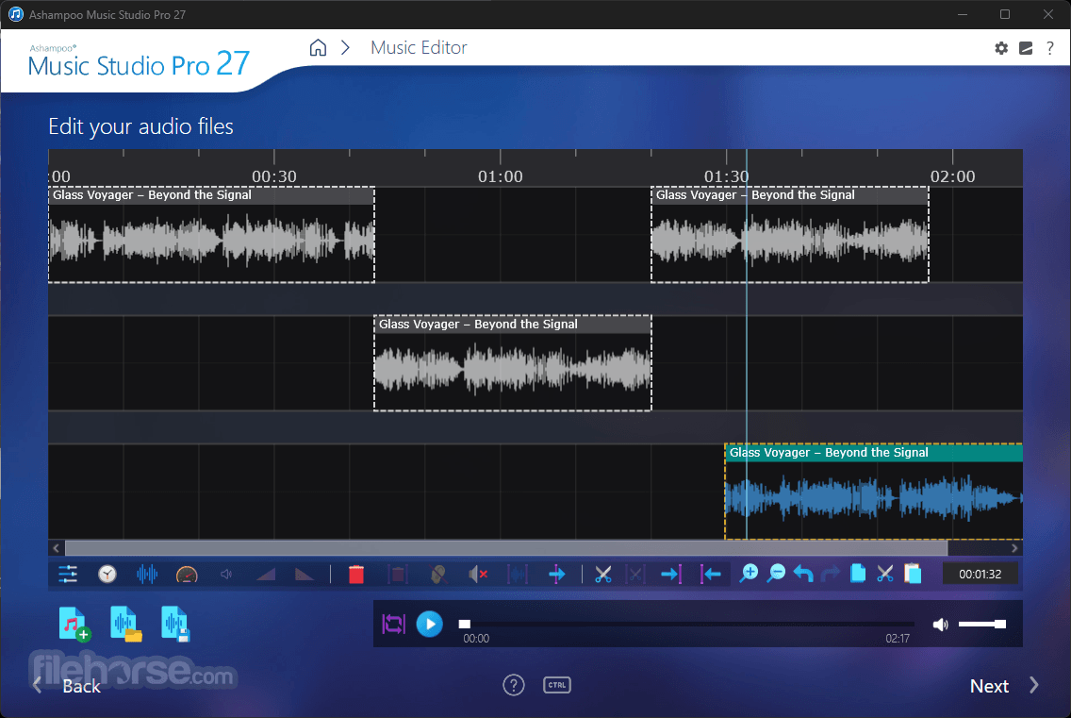Screen dimensions: 1071x718
Task: Zoom in on the timeline
Action: click(749, 573)
